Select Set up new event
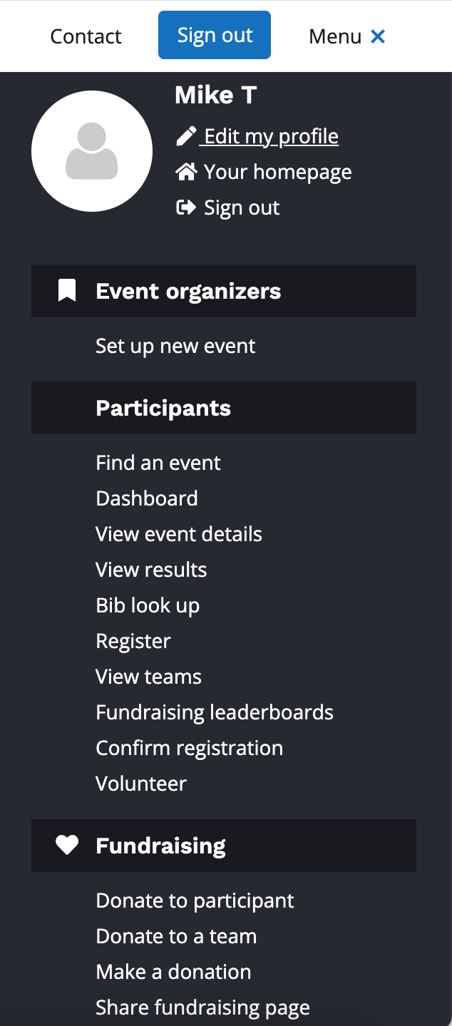 [x=175, y=346]
